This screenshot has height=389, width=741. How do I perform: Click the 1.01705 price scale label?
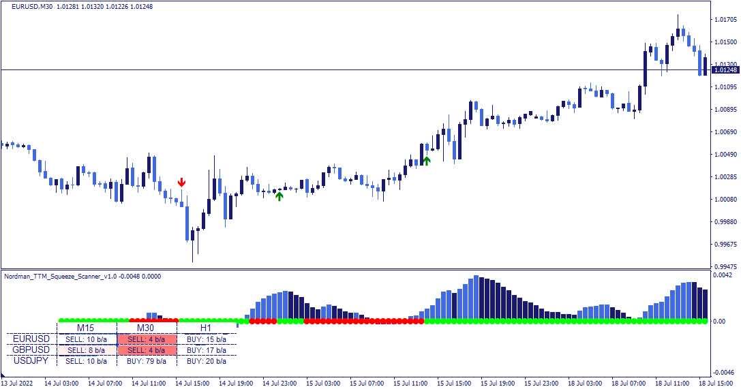(725, 19)
